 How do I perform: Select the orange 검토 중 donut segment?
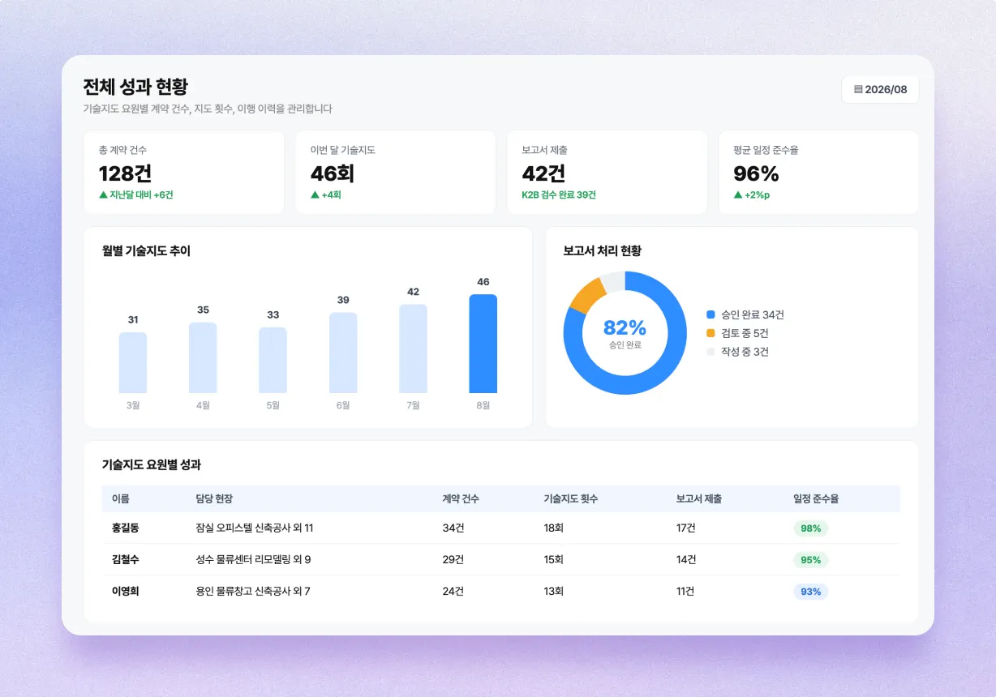click(589, 296)
